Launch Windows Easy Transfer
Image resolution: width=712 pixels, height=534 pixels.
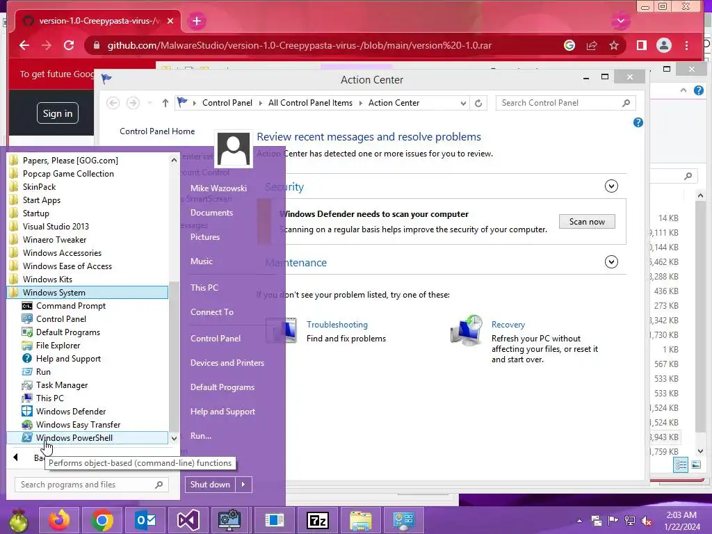(x=88, y=424)
